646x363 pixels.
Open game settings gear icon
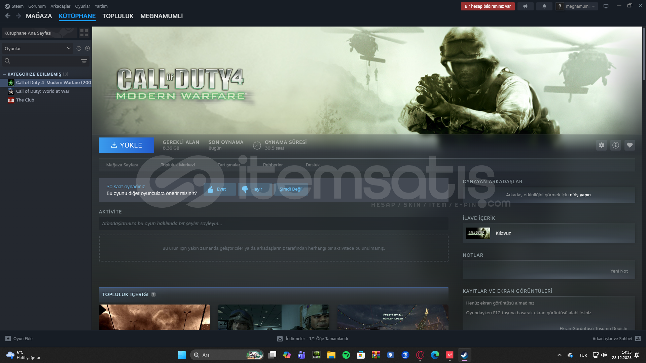click(601, 145)
